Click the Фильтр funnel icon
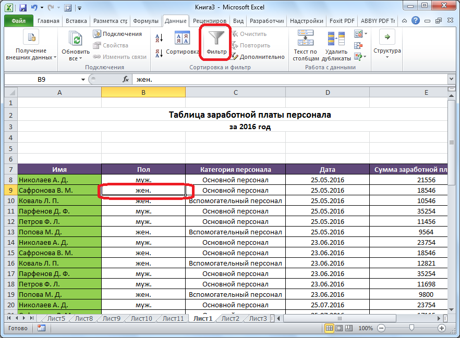The width and height of the screenshot is (460, 338). tap(216, 38)
